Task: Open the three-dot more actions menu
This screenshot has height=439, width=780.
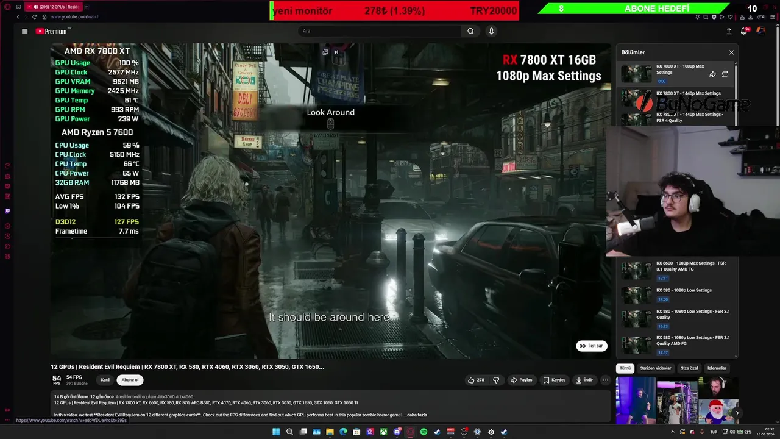Action: coord(605,380)
